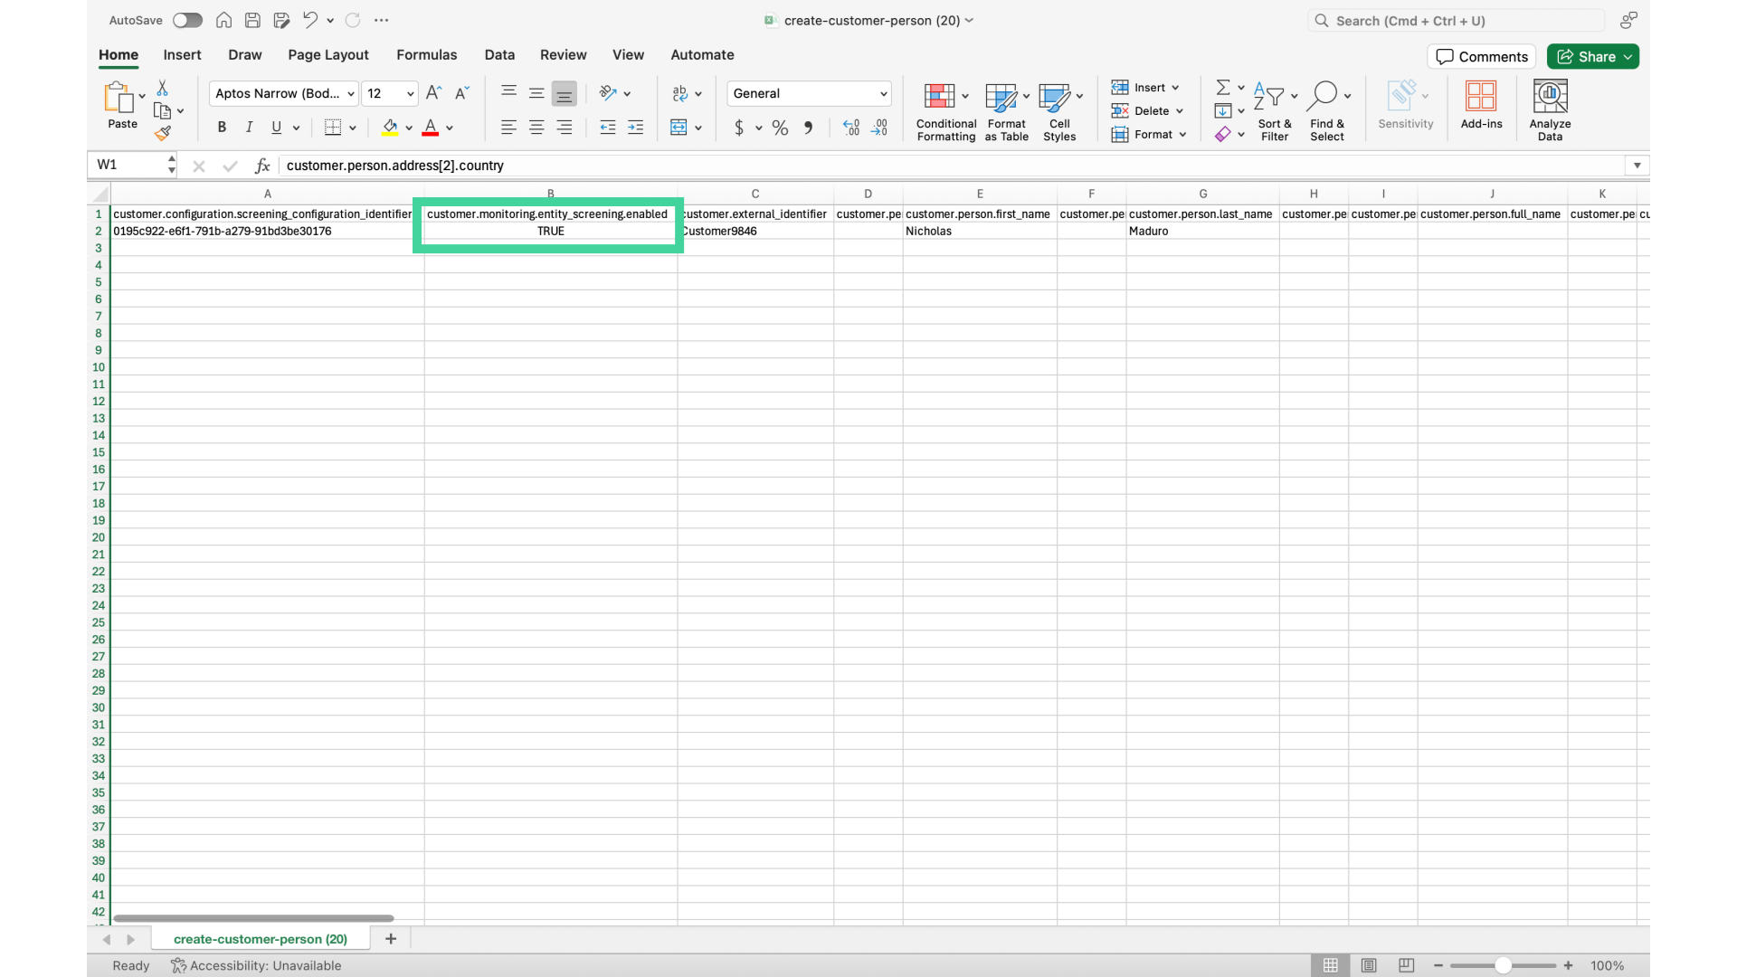
Task: Click the zoom slider handle
Action: [1502, 965]
